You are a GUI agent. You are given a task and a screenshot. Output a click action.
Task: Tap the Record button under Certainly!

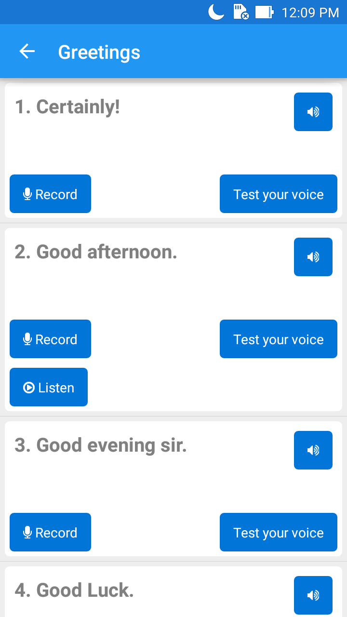pyautogui.click(x=50, y=194)
